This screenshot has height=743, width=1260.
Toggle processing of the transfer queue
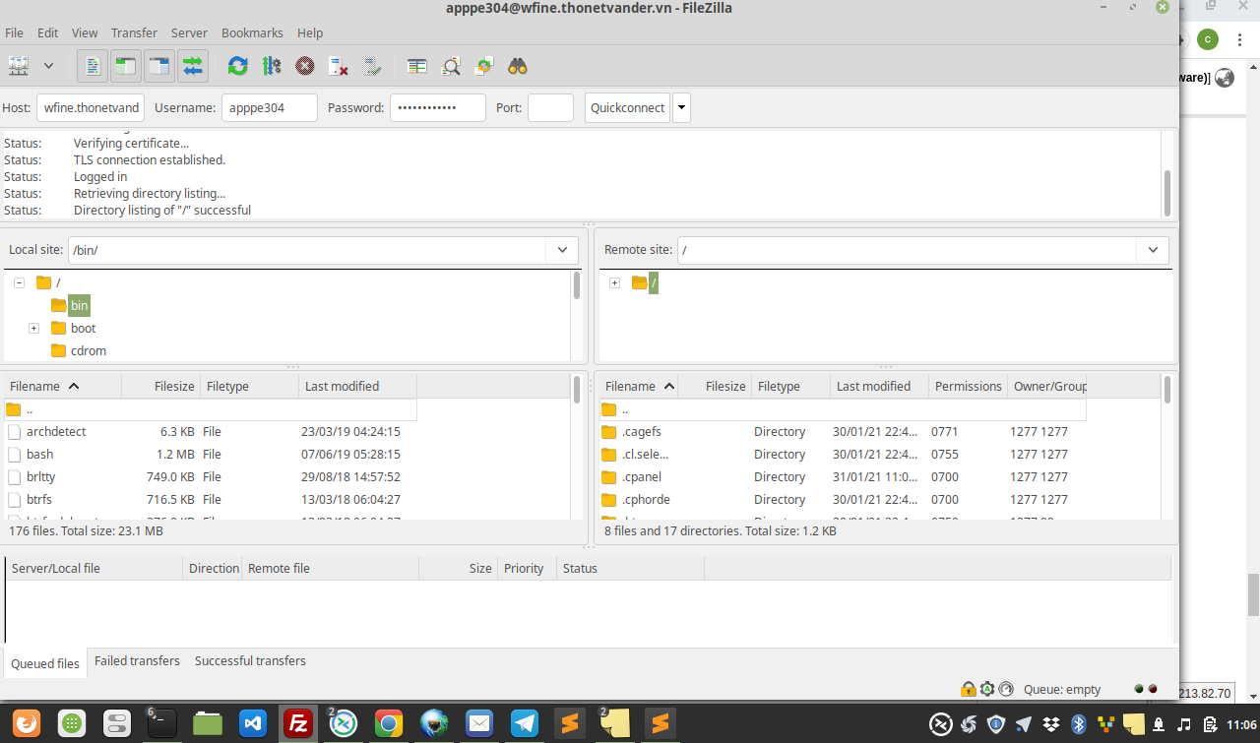[x=272, y=66]
